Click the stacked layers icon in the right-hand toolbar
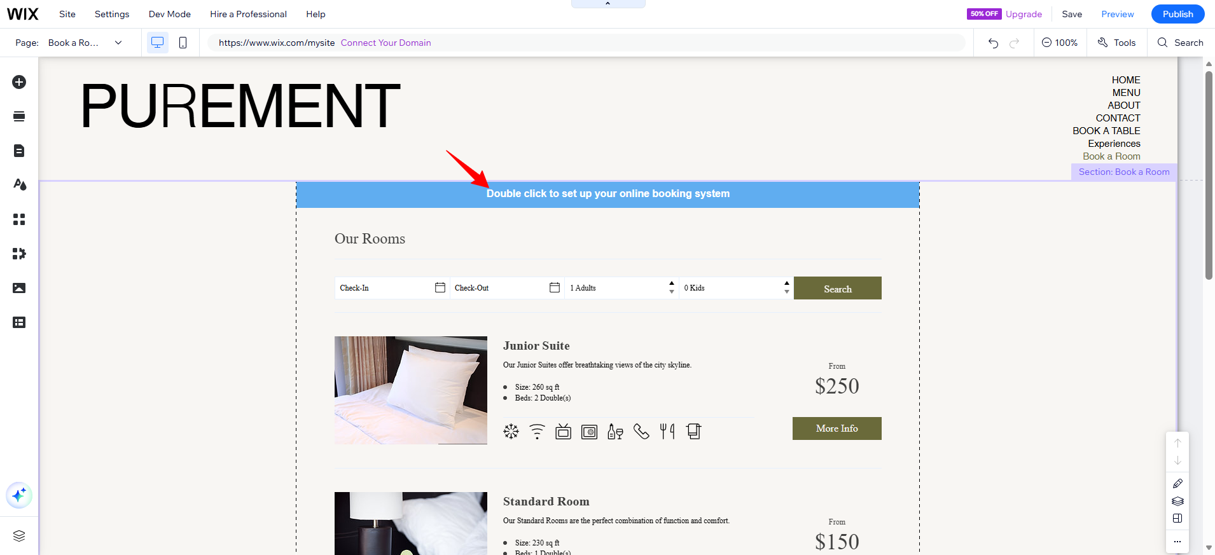 pyautogui.click(x=1177, y=501)
